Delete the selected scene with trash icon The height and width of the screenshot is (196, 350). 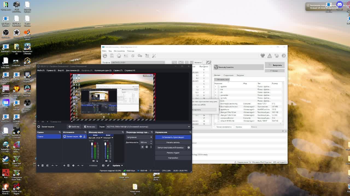click(x=42, y=166)
